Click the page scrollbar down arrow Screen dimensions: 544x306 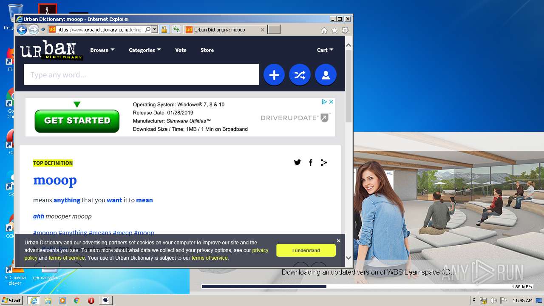(348, 258)
